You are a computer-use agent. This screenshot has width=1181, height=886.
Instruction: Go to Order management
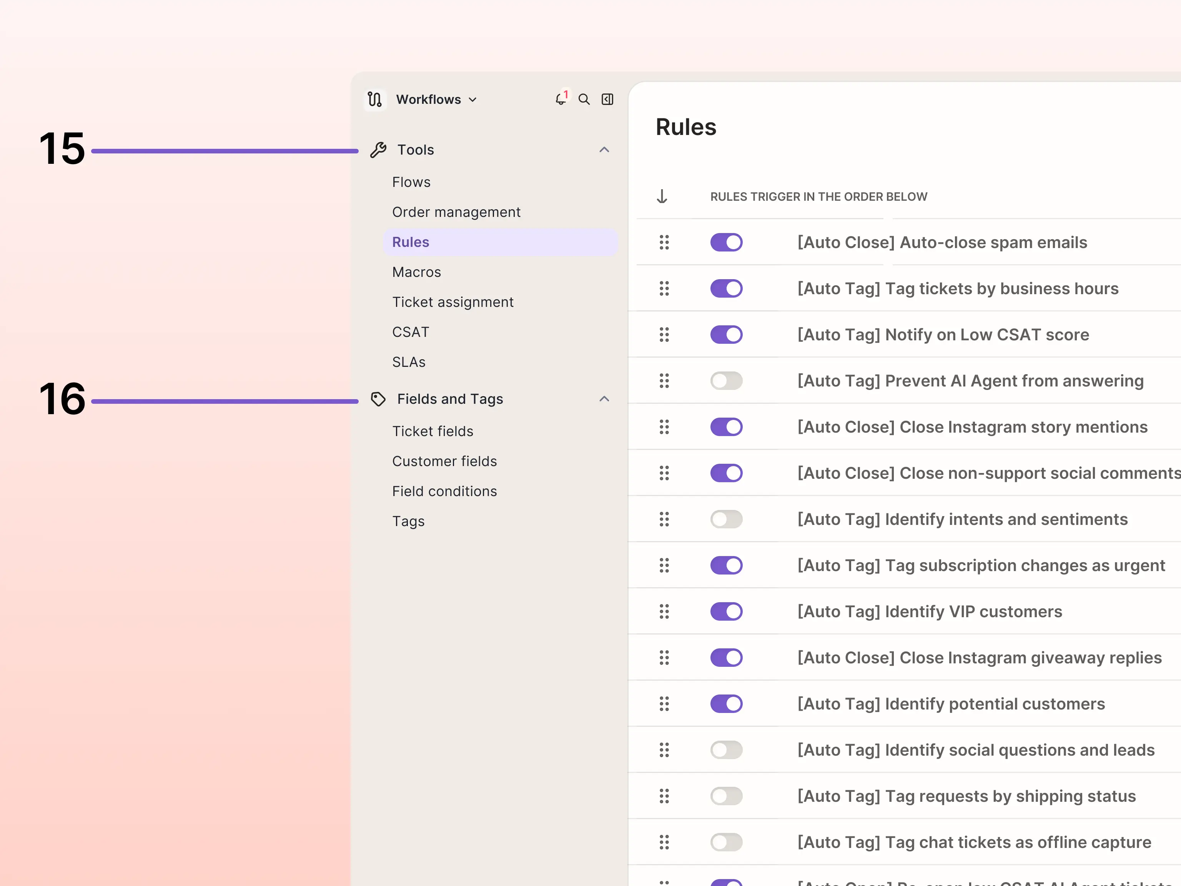(456, 213)
